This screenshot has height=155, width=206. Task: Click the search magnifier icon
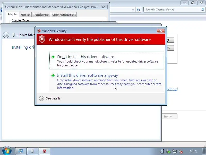202,10
